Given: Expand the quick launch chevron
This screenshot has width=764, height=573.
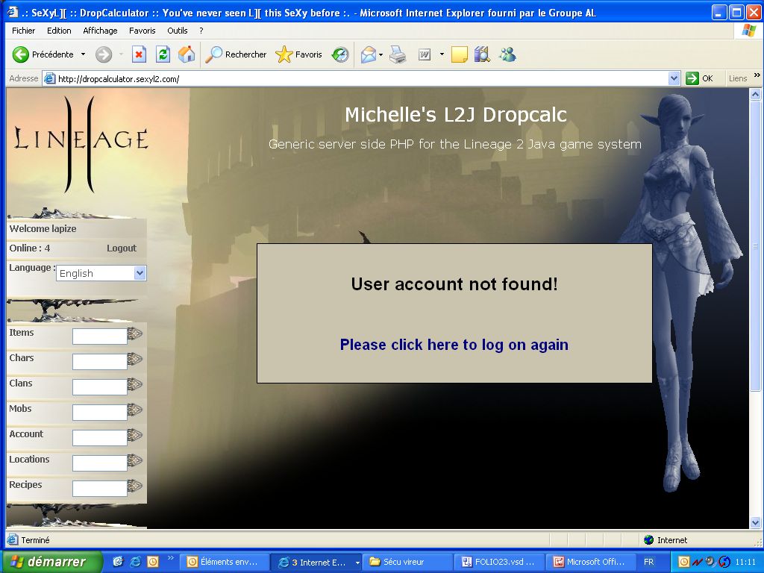Looking at the screenshot, I should 171,557.
